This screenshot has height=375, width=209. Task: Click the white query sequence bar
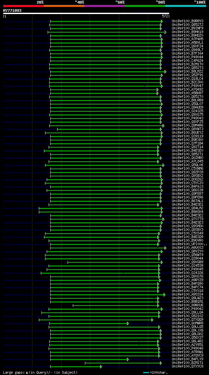pyautogui.click(x=86, y=13)
